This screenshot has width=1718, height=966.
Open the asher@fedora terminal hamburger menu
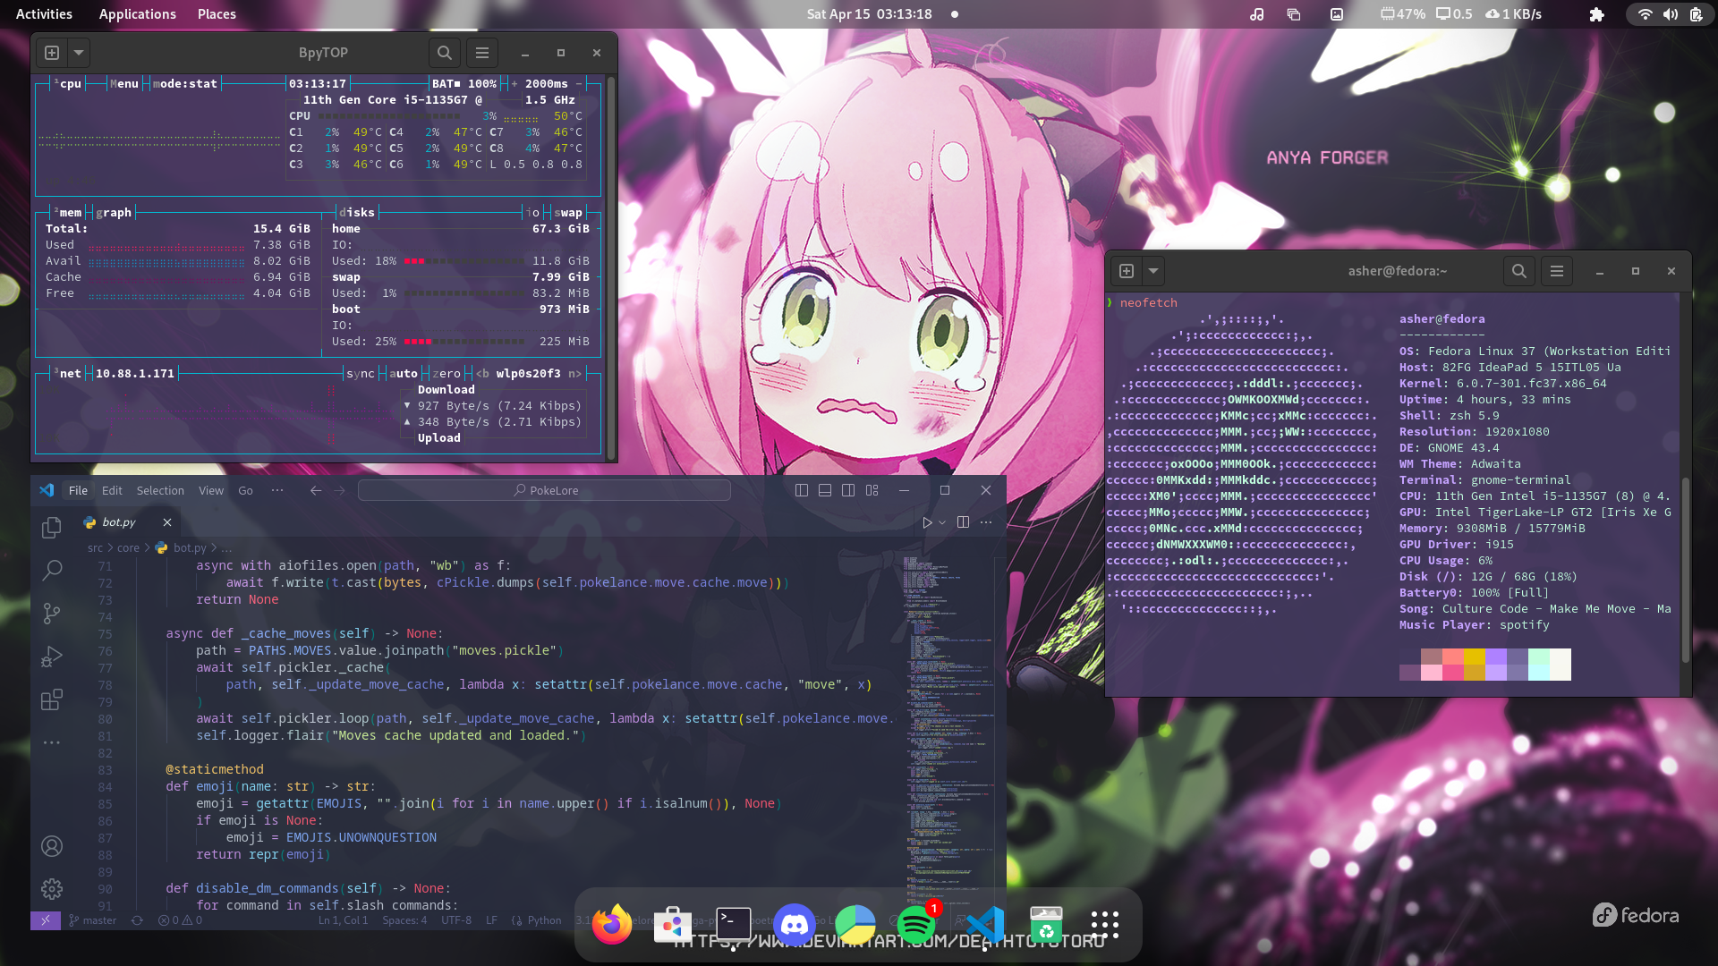(1557, 271)
